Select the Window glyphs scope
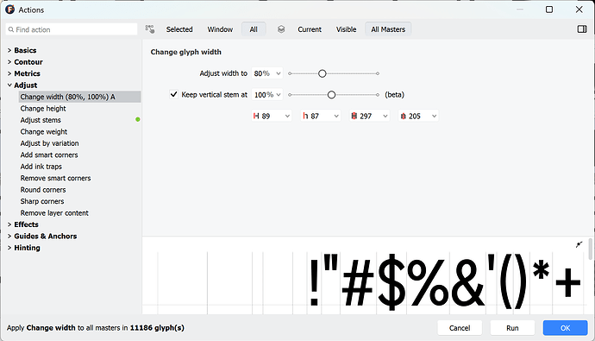 tap(220, 29)
